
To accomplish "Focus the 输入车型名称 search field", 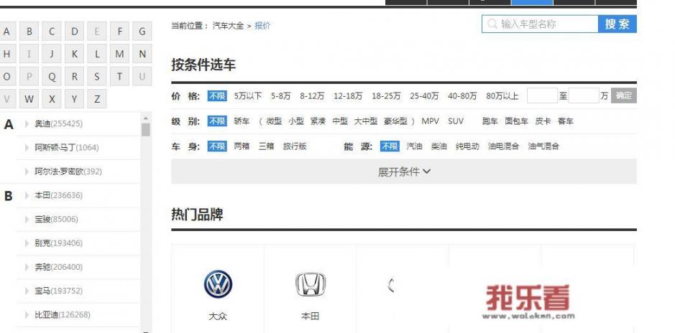I will 540,24.
